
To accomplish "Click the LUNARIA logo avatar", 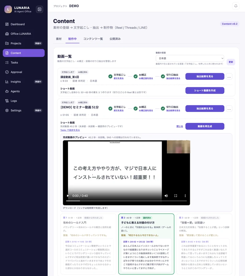I will tap(8, 9).
